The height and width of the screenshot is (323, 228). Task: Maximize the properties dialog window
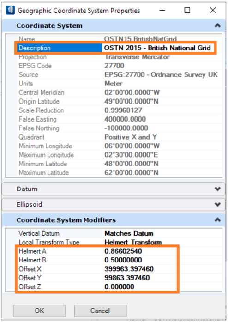click(x=187, y=10)
